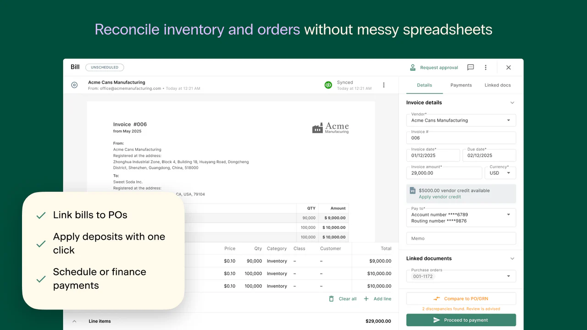The height and width of the screenshot is (330, 587).
Task: Switch to the Payments tab
Action: 461,85
